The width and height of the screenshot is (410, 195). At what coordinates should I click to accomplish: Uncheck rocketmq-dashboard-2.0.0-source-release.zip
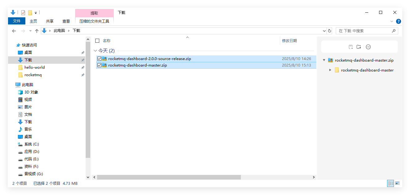(x=100, y=58)
